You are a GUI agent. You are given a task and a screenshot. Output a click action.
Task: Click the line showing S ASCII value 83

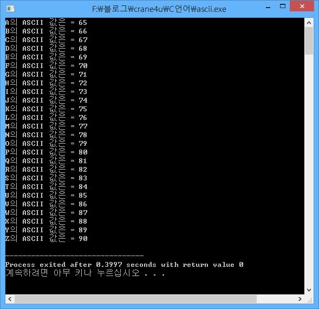[x=47, y=178]
